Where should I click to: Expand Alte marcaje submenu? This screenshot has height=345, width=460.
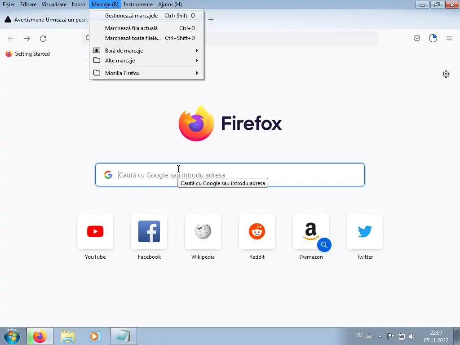click(146, 61)
